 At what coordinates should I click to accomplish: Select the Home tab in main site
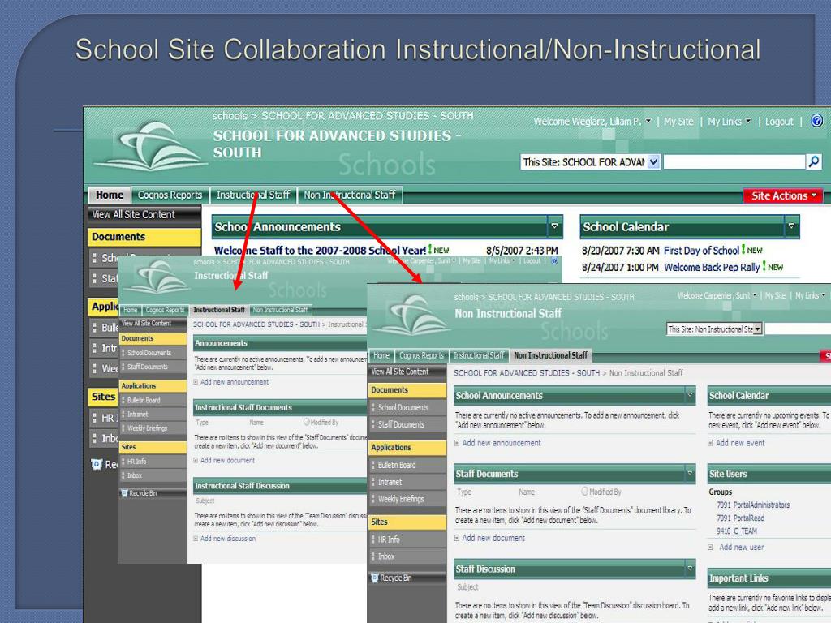[x=110, y=195]
